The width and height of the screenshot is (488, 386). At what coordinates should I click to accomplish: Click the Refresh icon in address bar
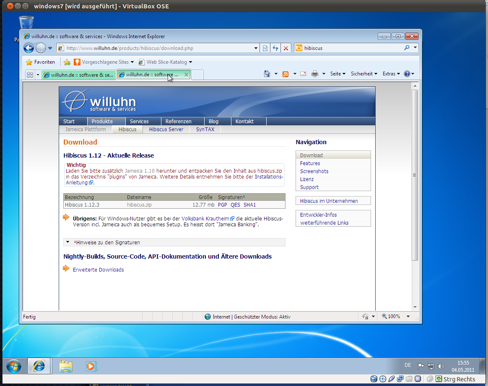pos(275,48)
